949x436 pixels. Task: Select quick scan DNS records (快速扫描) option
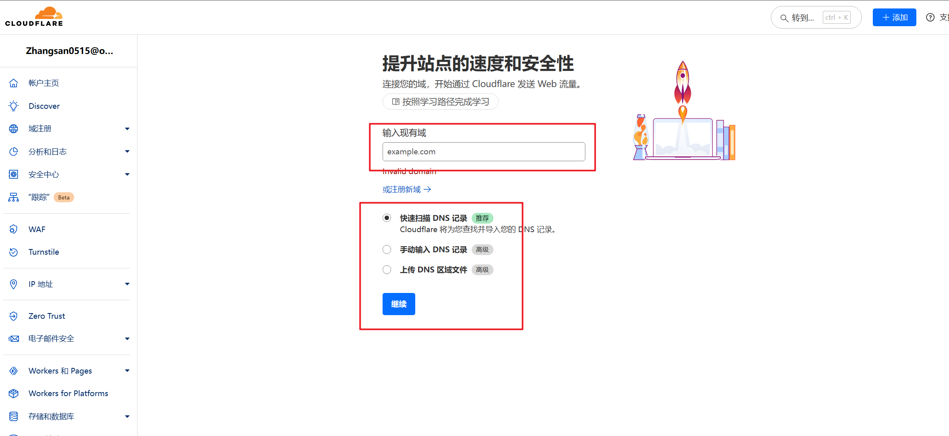tap(387, 218)
